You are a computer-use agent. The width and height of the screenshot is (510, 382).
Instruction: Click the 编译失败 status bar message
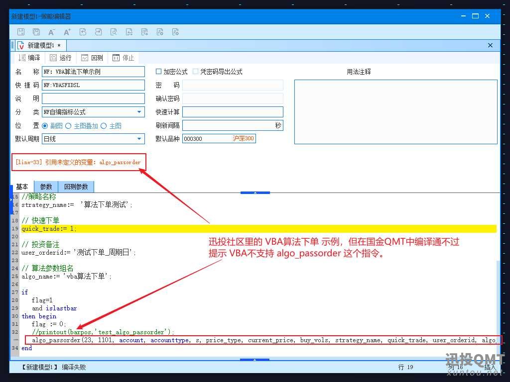(74, 367)
